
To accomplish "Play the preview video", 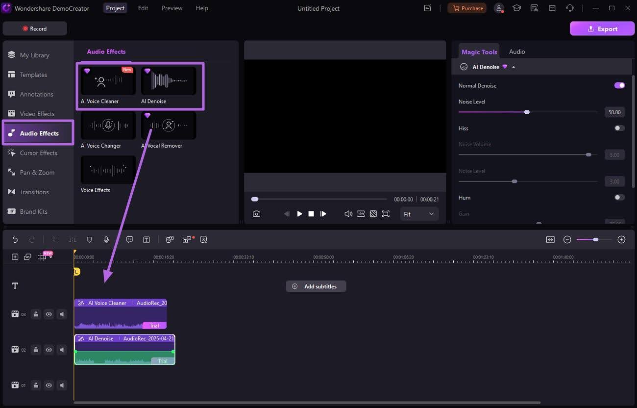I will coord(299,214).
